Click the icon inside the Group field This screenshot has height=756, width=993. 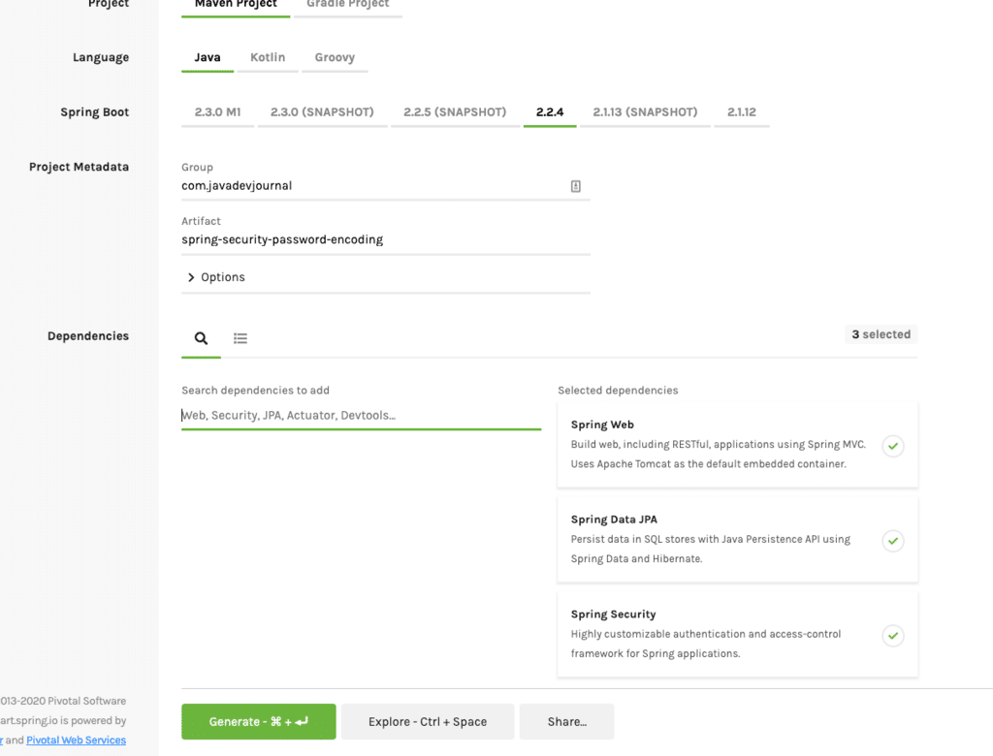(x=575, y=186)
